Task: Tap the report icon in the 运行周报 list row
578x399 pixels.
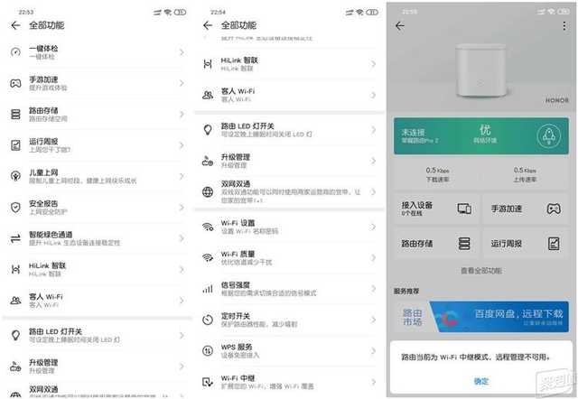Action: (x=15, y=145)
